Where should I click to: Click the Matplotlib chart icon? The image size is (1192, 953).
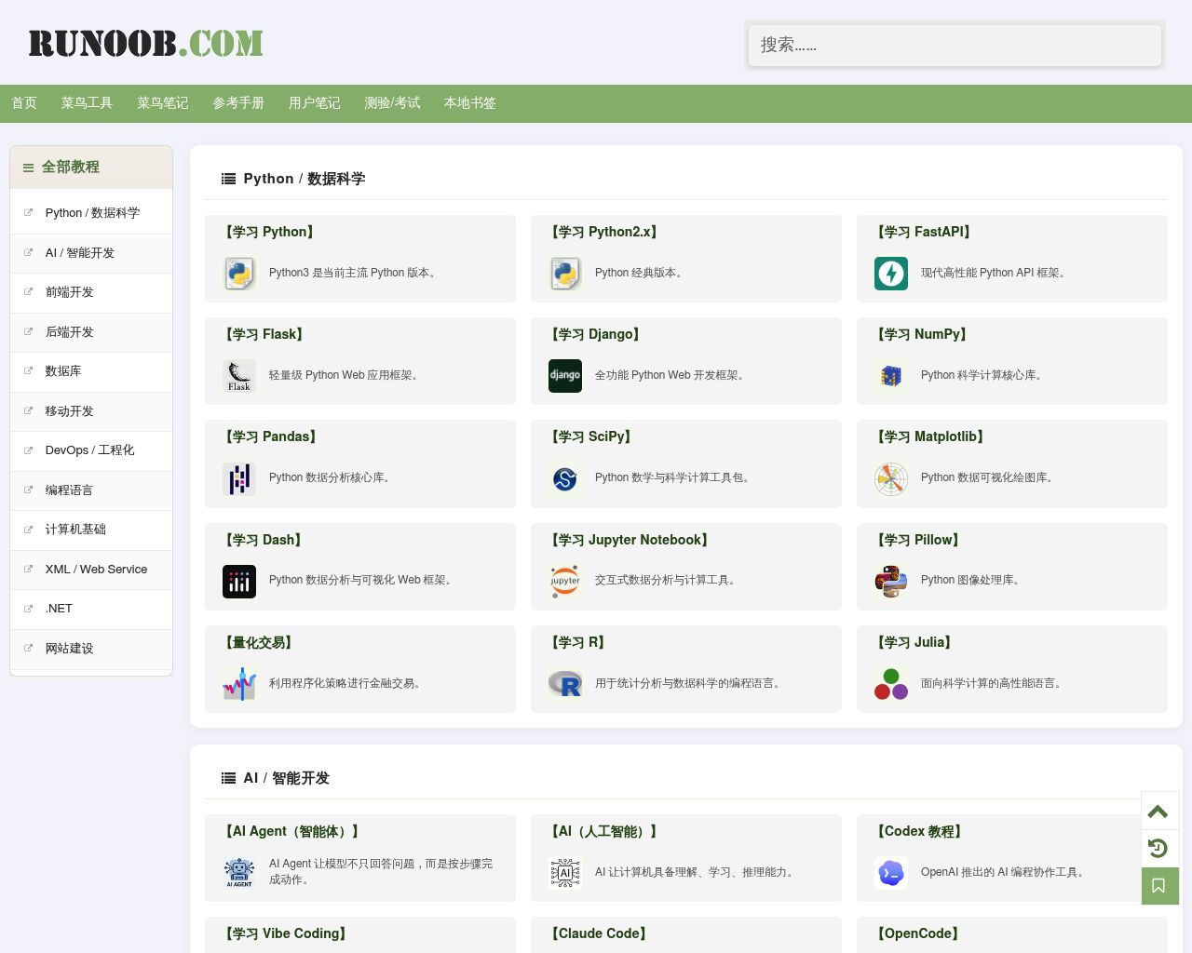(x=891, y=478)
